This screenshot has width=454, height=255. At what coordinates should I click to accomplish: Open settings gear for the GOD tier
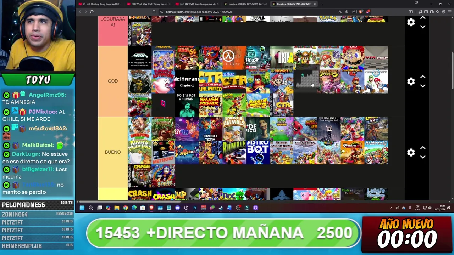[411, 81]
